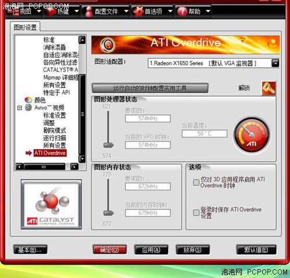Click the tree scroll right arrow
The height and width of the screenshot is (278, 290).
[x=74, y=167]
